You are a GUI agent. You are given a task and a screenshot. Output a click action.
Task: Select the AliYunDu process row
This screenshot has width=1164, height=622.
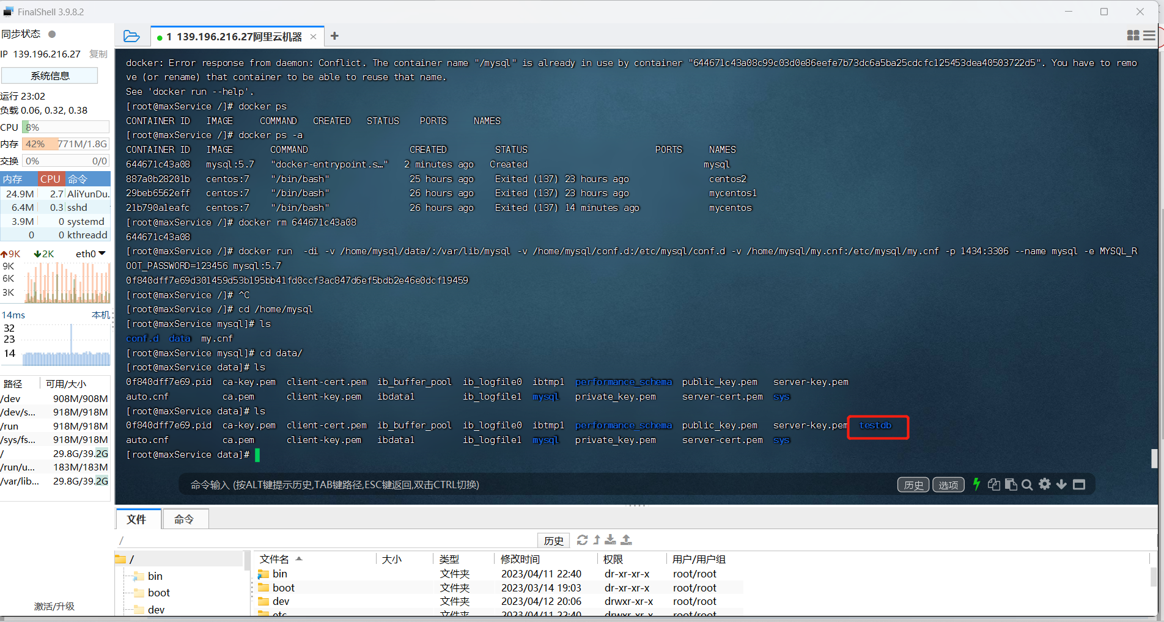click(56, 194)
